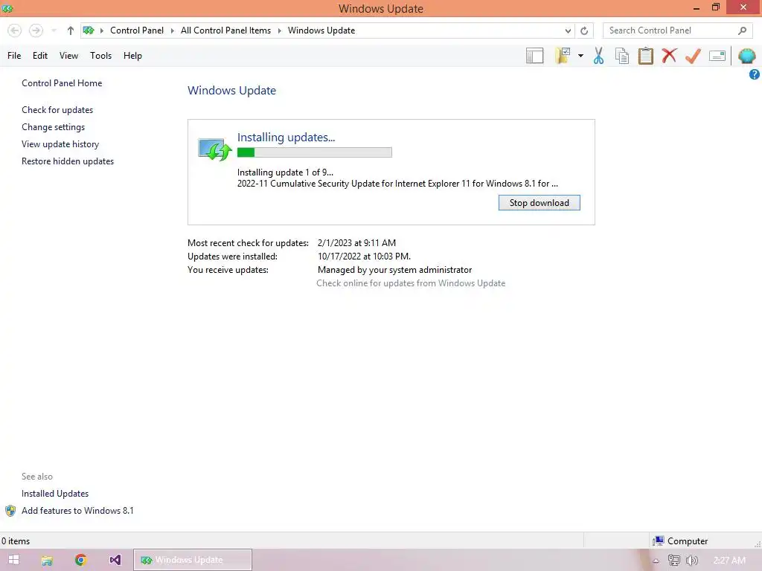Select Control Panel in the breadcrumb
Image resolution: width=762 pixels, height=571 pixels.
137,30
